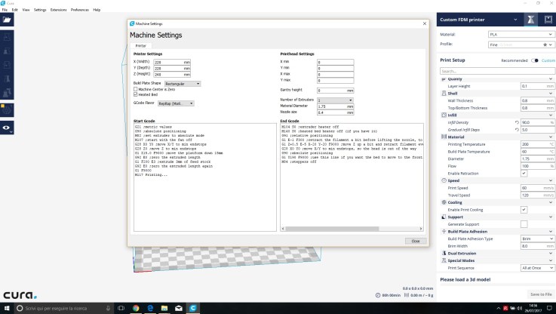Viewport: 556px width, 314px height.
Task: Click the Shell section icon
Action: tap(444, 94)
